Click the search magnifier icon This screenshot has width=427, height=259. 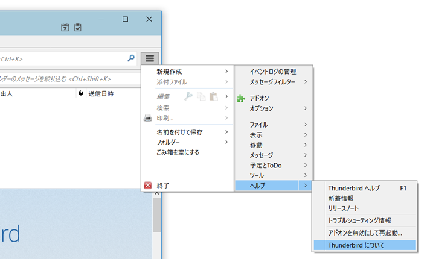(x=131, y=58)
